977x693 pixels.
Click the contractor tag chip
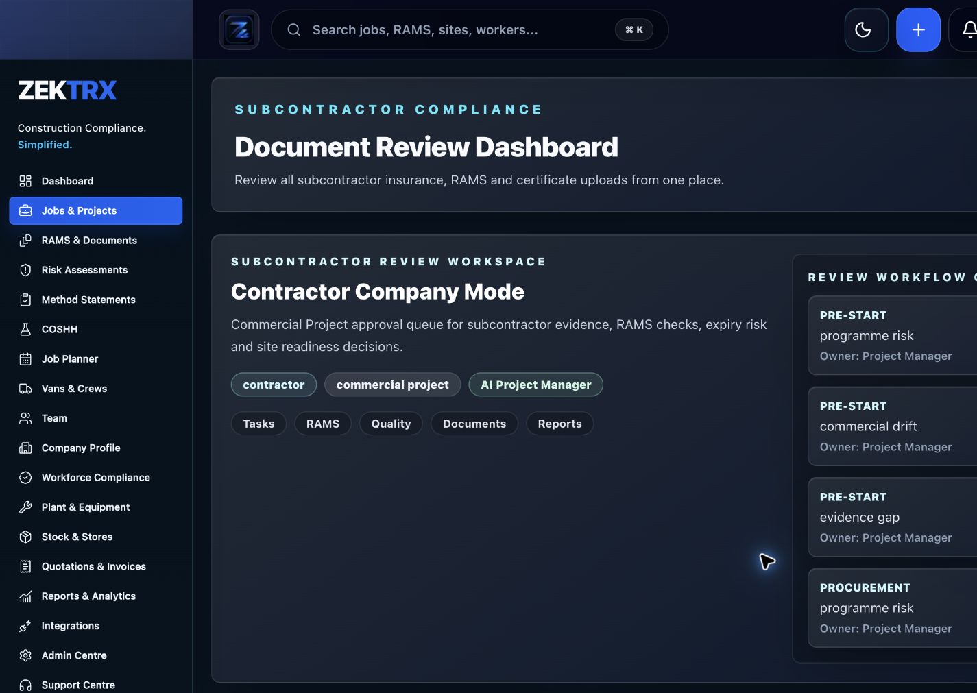click(x=274, y=385)
